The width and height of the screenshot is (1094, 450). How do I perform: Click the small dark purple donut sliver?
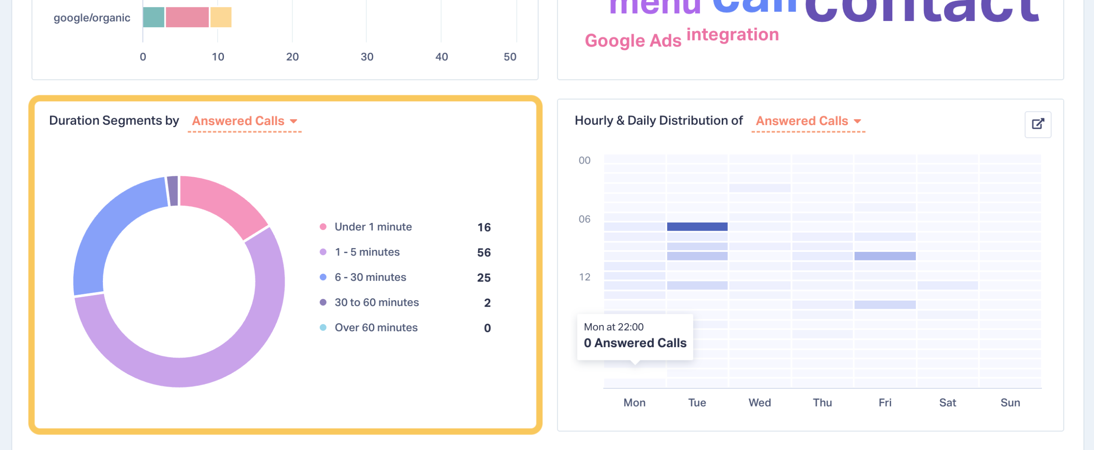tap(173, 190)
